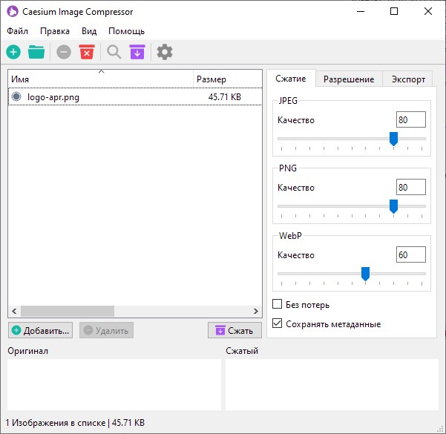
Task: Maximize the Caesium window
Action: (394, 12)
